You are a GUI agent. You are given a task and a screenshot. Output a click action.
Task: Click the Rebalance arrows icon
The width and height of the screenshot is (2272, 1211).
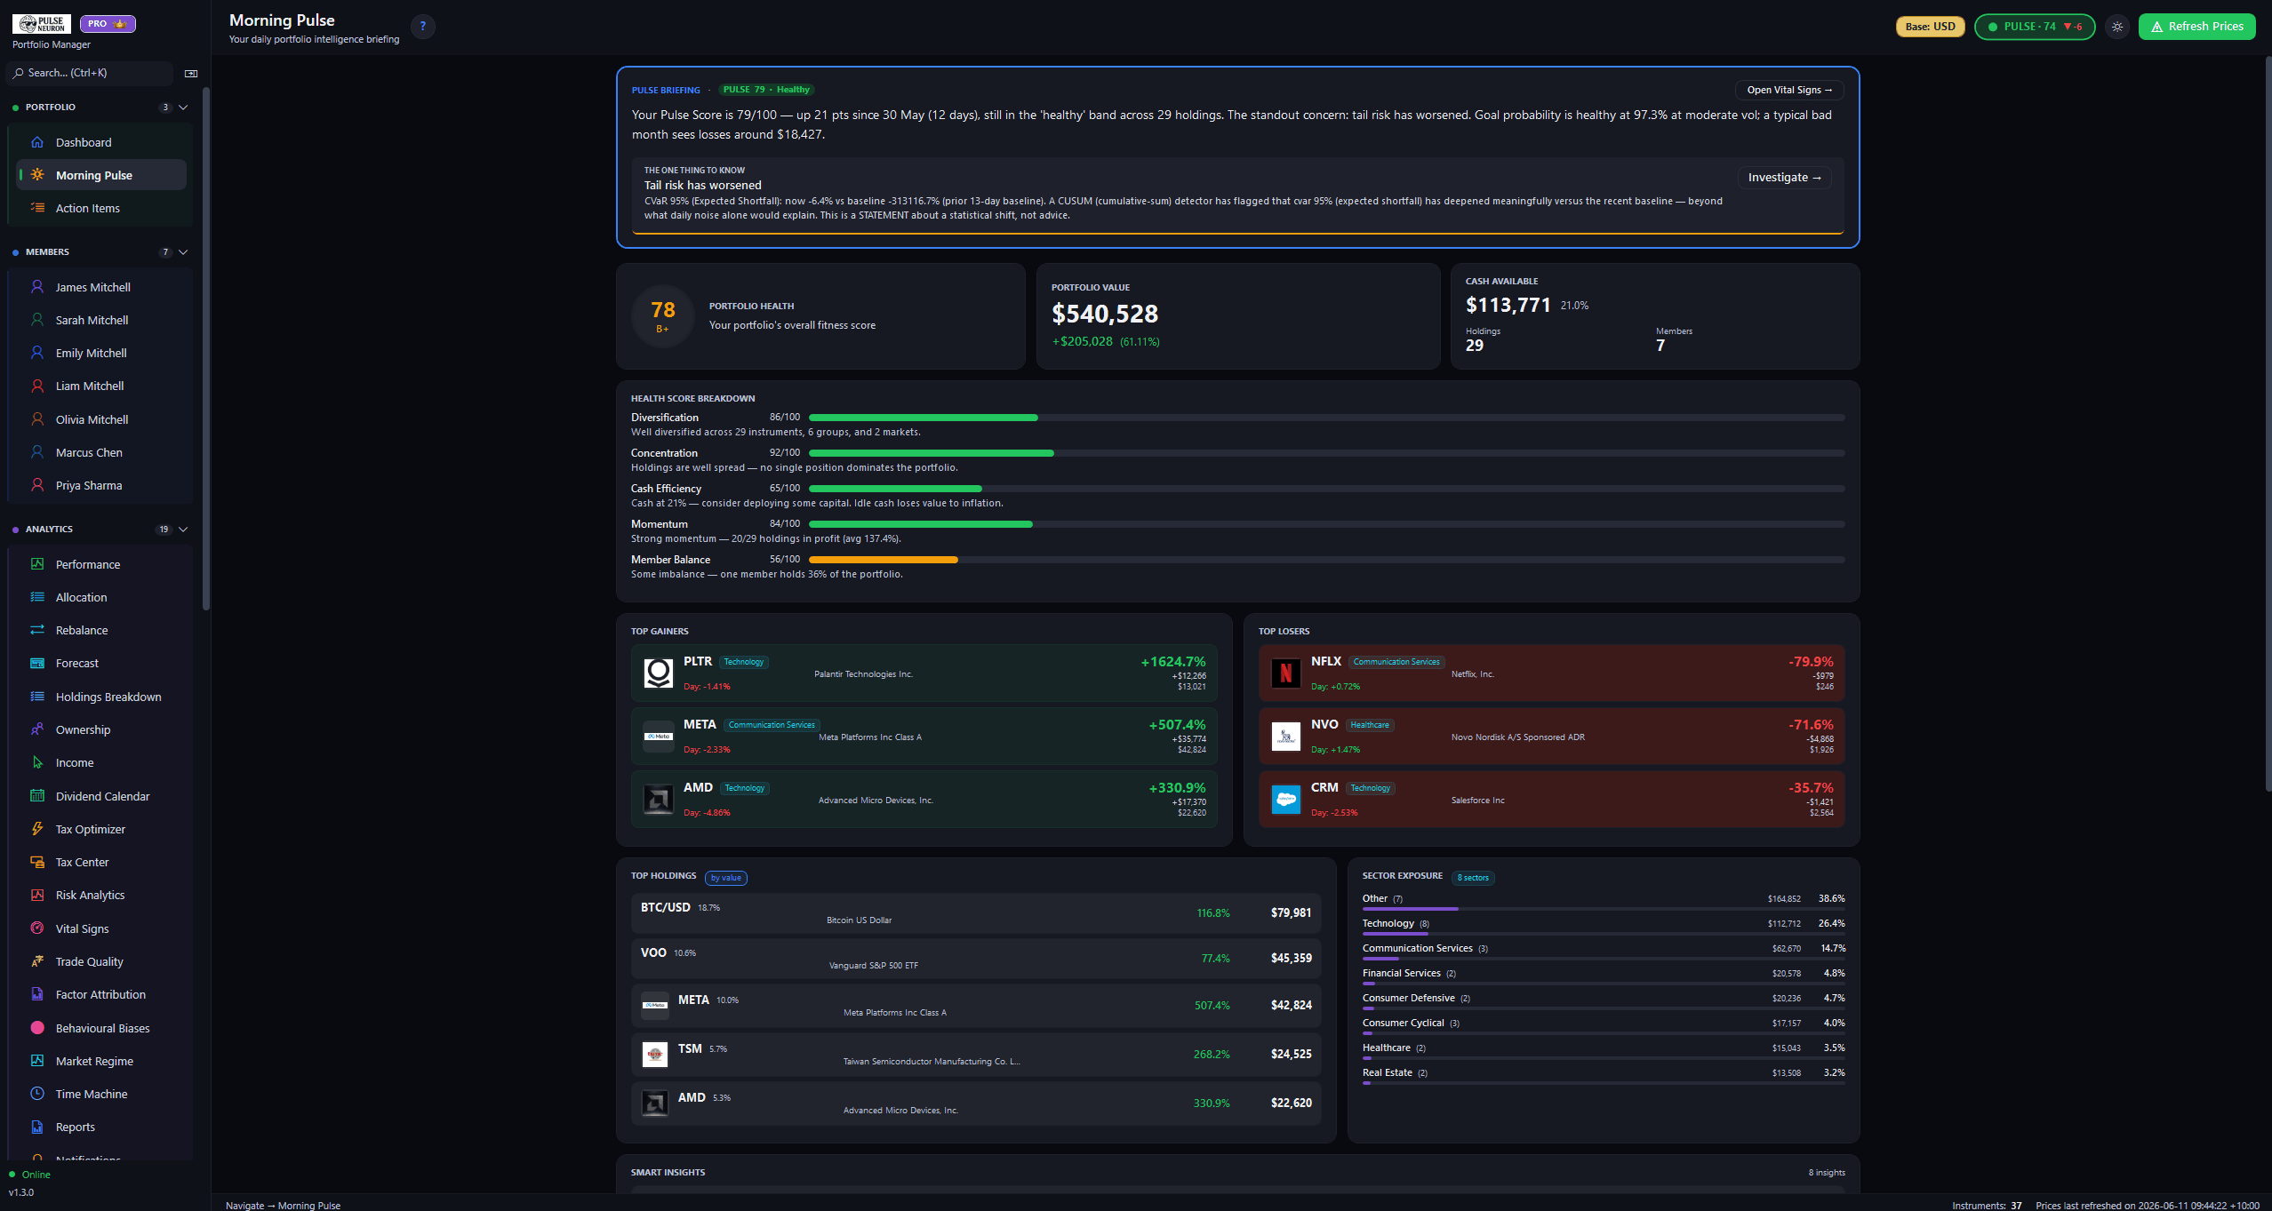(37, 630)
